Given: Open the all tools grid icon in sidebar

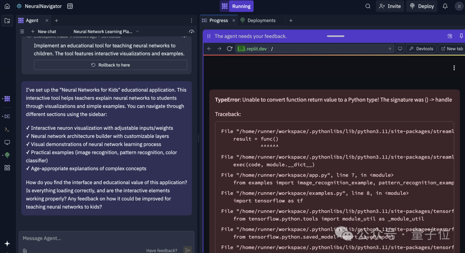Looking at the screenshot, I should 7,168.
